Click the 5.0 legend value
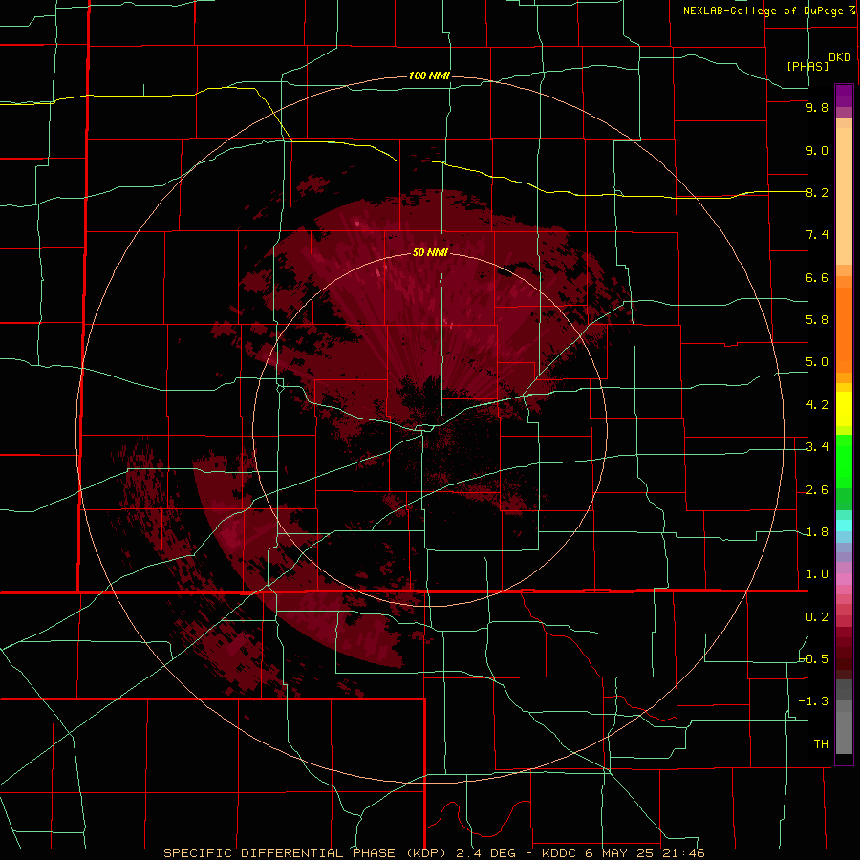860x860 pixels. click(817, 362)
